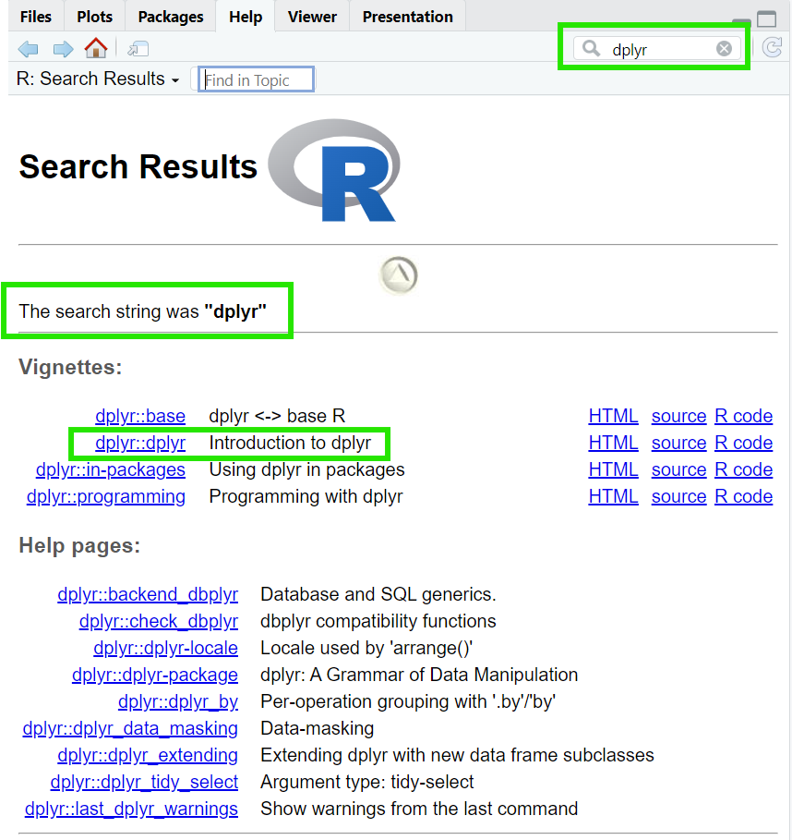The height and width of the screenshot is (840, 792).
Task: View R code for Programming with dplyr
Action: (743, 496)
